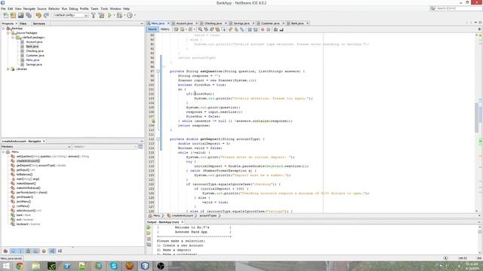Click Stop Macro Recording icon in editor toolbar

pyautogui.click(x=269, y=29)
